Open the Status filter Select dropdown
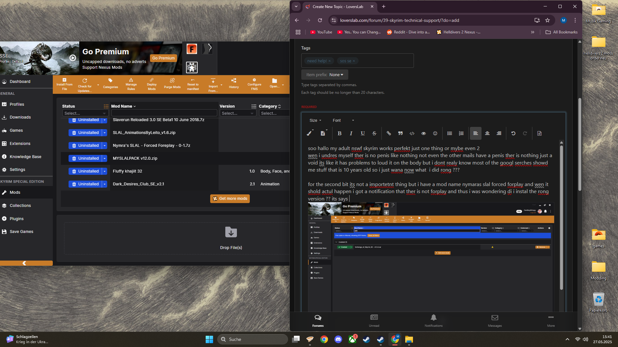 click(x=85, y=113)
